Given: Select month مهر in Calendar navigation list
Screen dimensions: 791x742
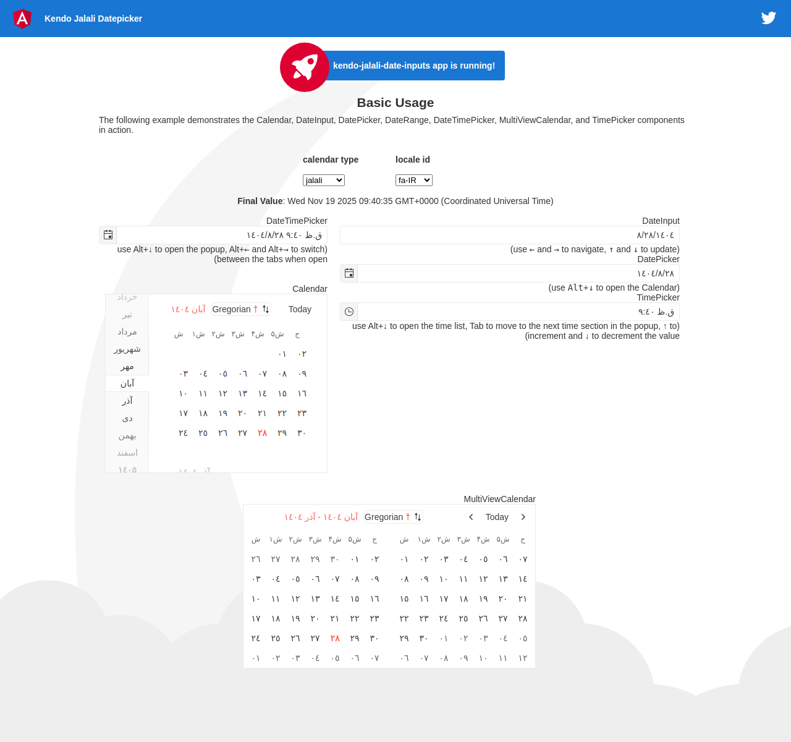Looking at the screenshot, I should pyautogui.click(x=127, y=366).
